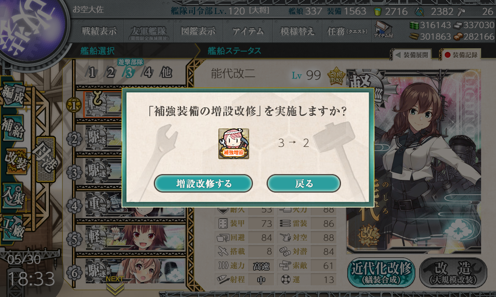Select the 入渠 docking icon

(x=12, y=193)
